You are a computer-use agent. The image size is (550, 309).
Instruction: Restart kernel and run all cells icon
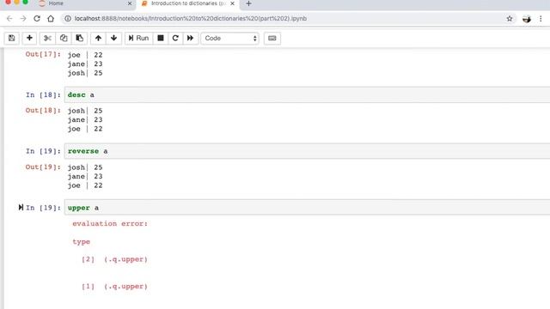[x=190, y=38]
